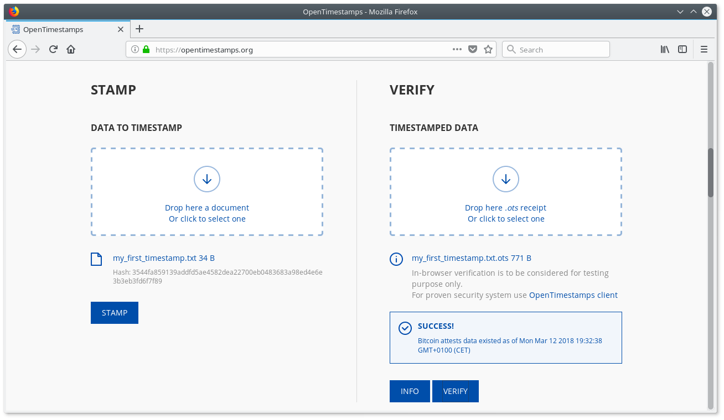Viewport: 724px width, 420px height.
Task: Click 'Drop here a document' text
Action: [x=207, y=208]
